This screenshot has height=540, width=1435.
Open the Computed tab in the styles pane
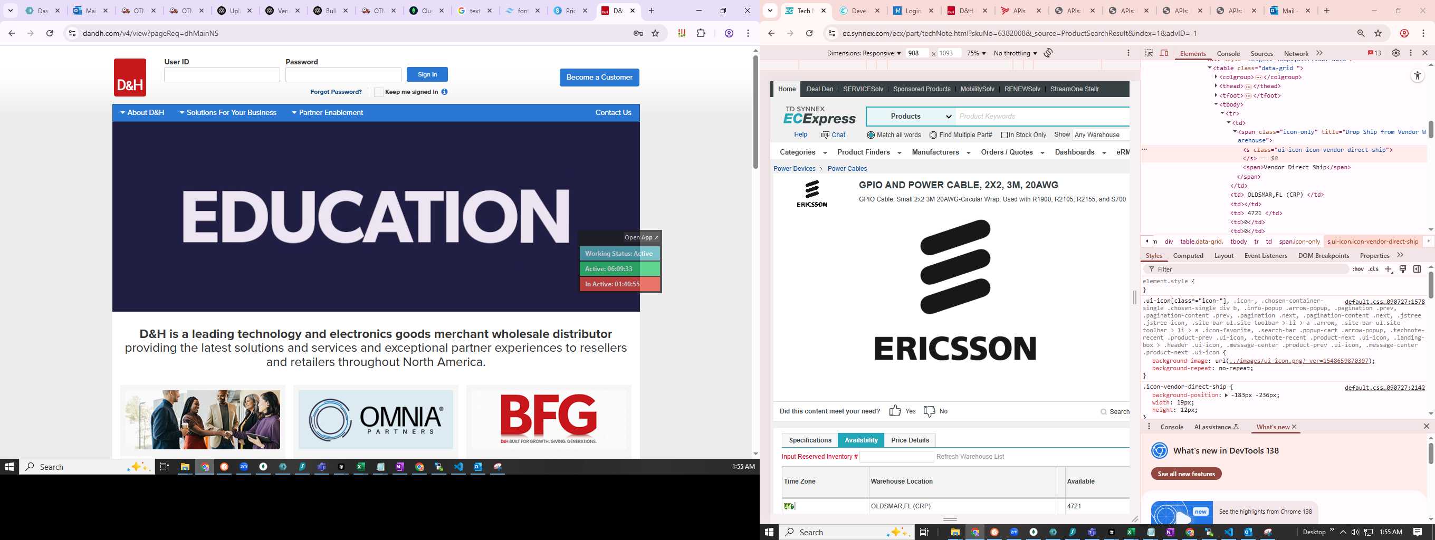[x=1188, y=256]
